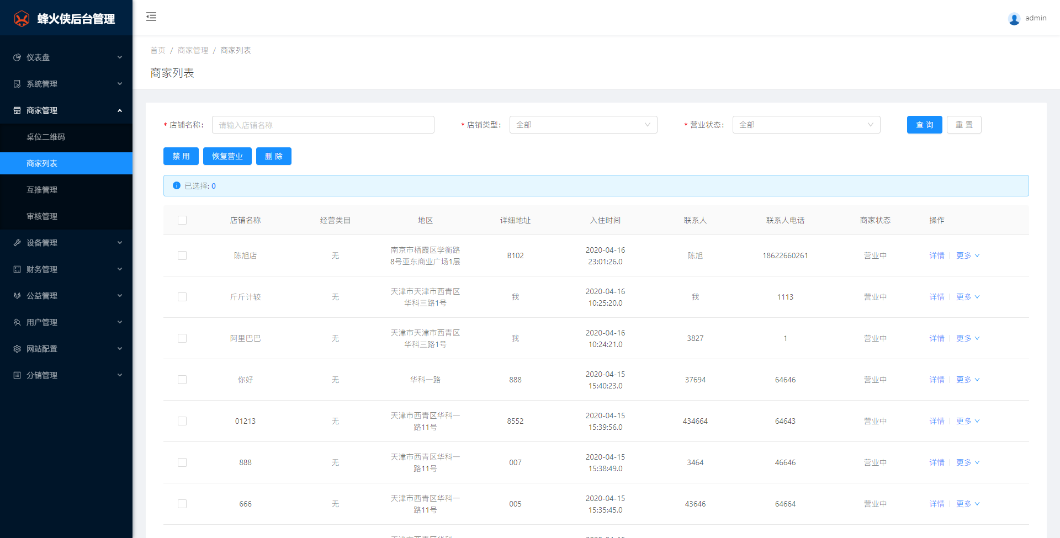Open the 公益管理 menu
The width and height of the screenshot is (1060, 538).
(66, 296)
